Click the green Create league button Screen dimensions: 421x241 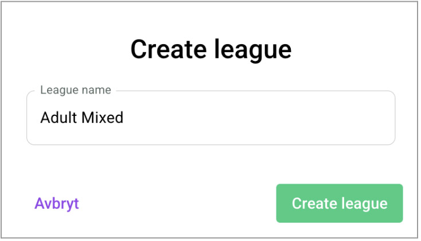pos(340,203)
